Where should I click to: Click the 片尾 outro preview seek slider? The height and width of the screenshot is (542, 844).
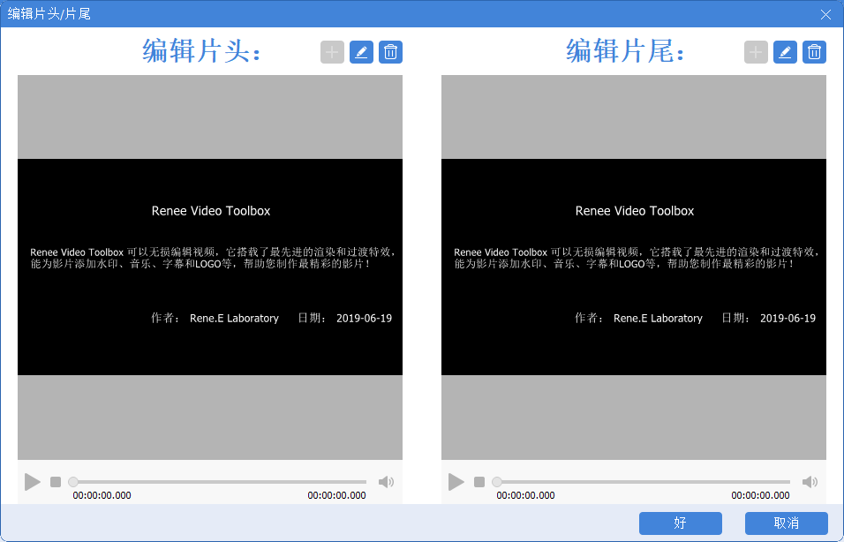642,482
